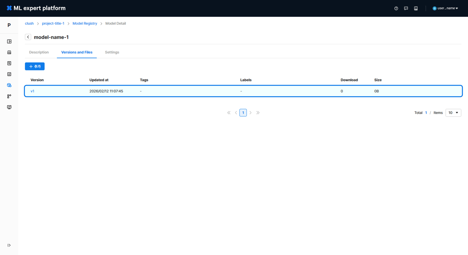The height and width of the screenshot is (255, 468).
Task: Go back using the arrow beside model-name-1
Action: (x=28, y=37)
